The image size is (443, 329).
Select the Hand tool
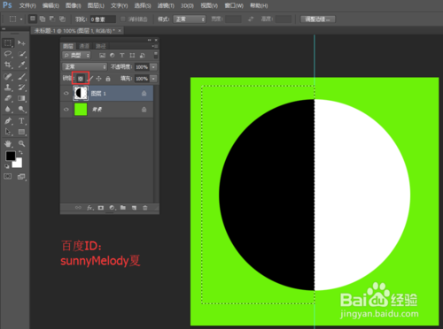8,143
